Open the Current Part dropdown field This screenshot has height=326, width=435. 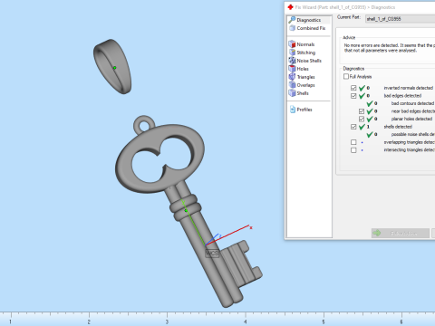400,19
